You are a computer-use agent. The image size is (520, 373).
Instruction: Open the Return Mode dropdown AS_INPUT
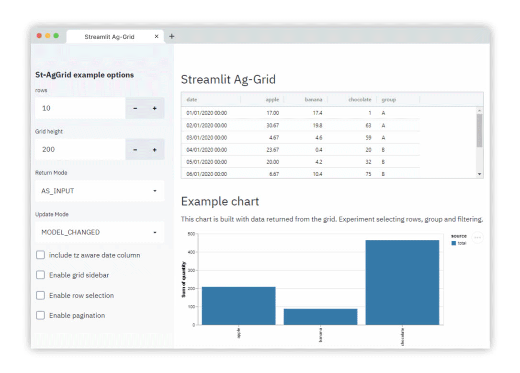point(100,191)
